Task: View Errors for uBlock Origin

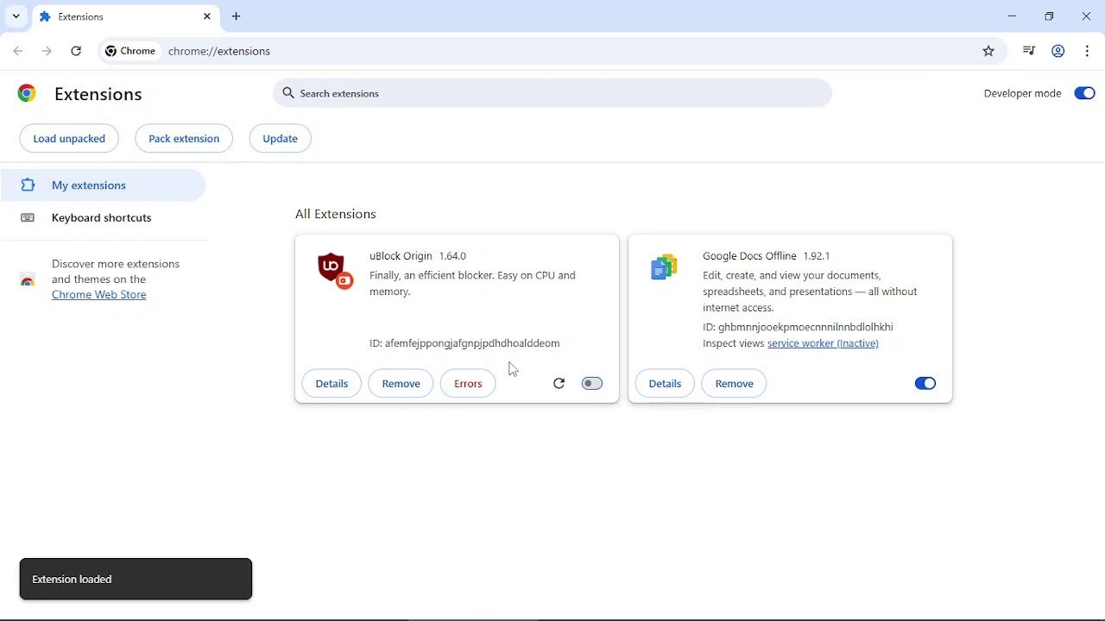Action: coord(468,384)
